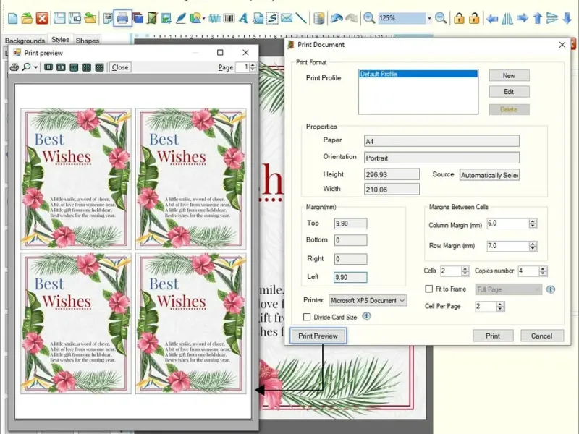Click the Print Preview button

click(318, 336)
